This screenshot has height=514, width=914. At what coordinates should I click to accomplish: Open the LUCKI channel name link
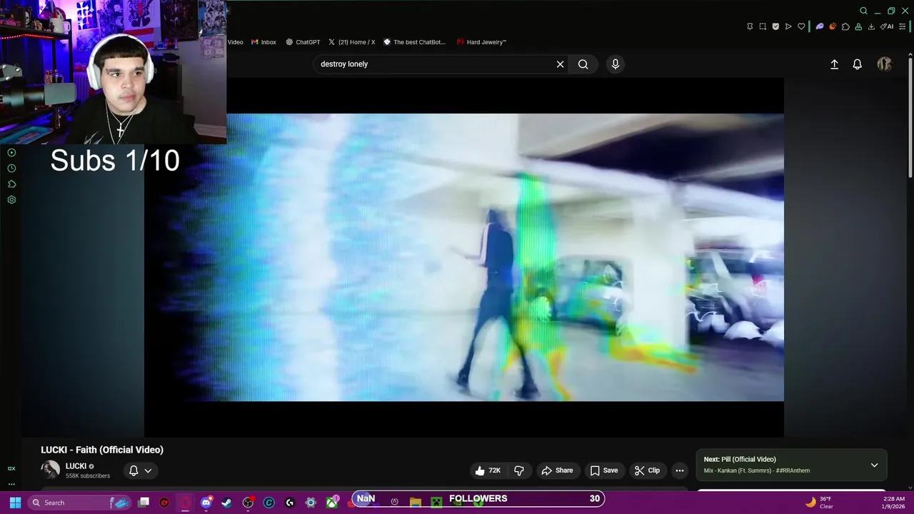coord(76,466)
